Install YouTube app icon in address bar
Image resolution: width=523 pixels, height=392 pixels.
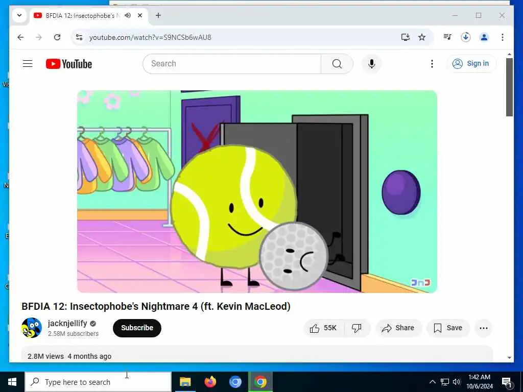405,37
